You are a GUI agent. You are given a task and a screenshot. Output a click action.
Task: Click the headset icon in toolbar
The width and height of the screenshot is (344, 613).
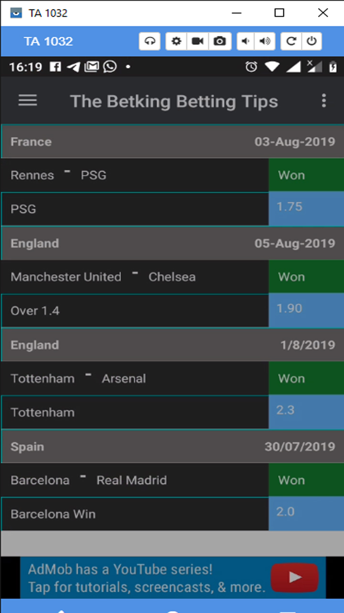click(150, 41)
